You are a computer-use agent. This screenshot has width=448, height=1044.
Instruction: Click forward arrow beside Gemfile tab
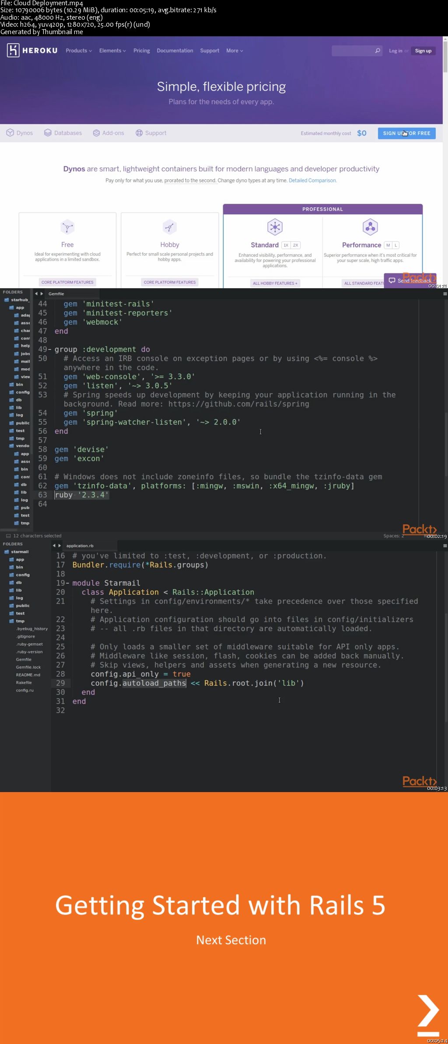pyautogui.click(x=42, y=294)
